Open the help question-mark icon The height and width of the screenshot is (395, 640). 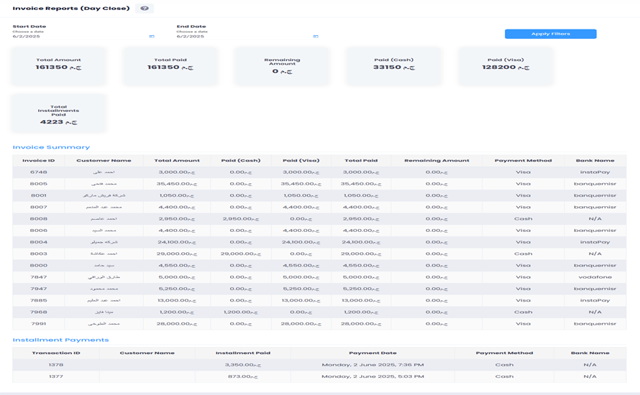click(145, 8)
